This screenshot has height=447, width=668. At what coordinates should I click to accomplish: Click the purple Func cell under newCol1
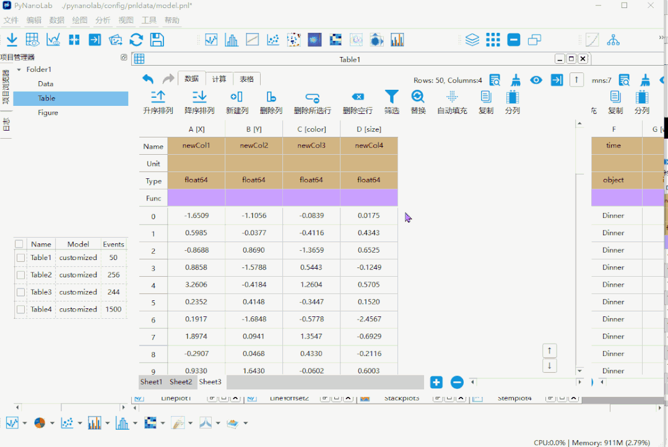click(x=196, y=197)
